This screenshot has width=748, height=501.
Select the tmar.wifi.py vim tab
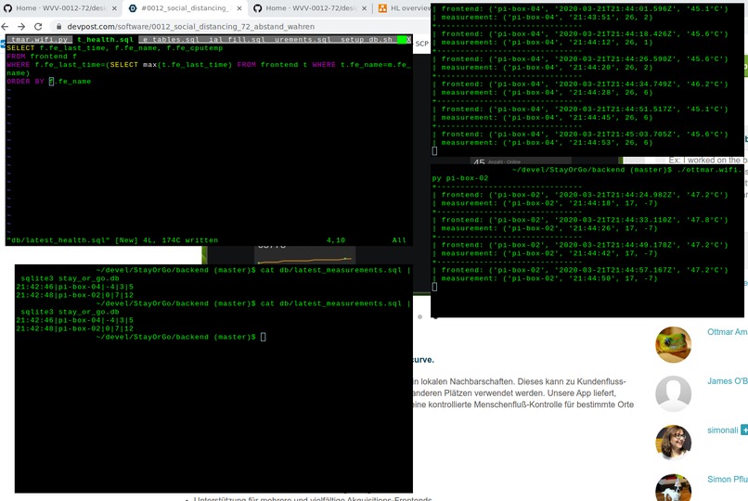(40, 40)
